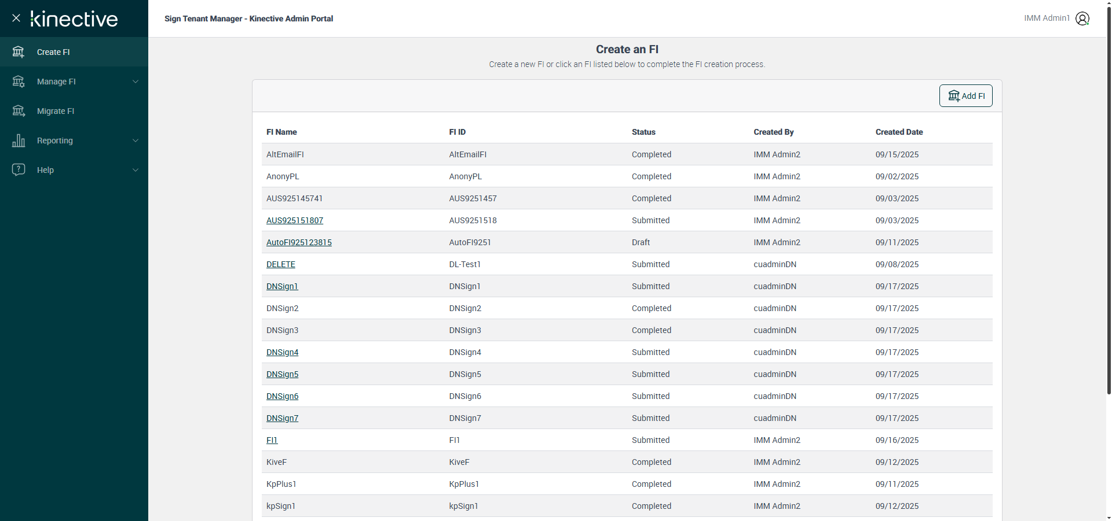1112x521 pixels.
Task: Click the Help question mark icon
Action: tap(19, 169)
